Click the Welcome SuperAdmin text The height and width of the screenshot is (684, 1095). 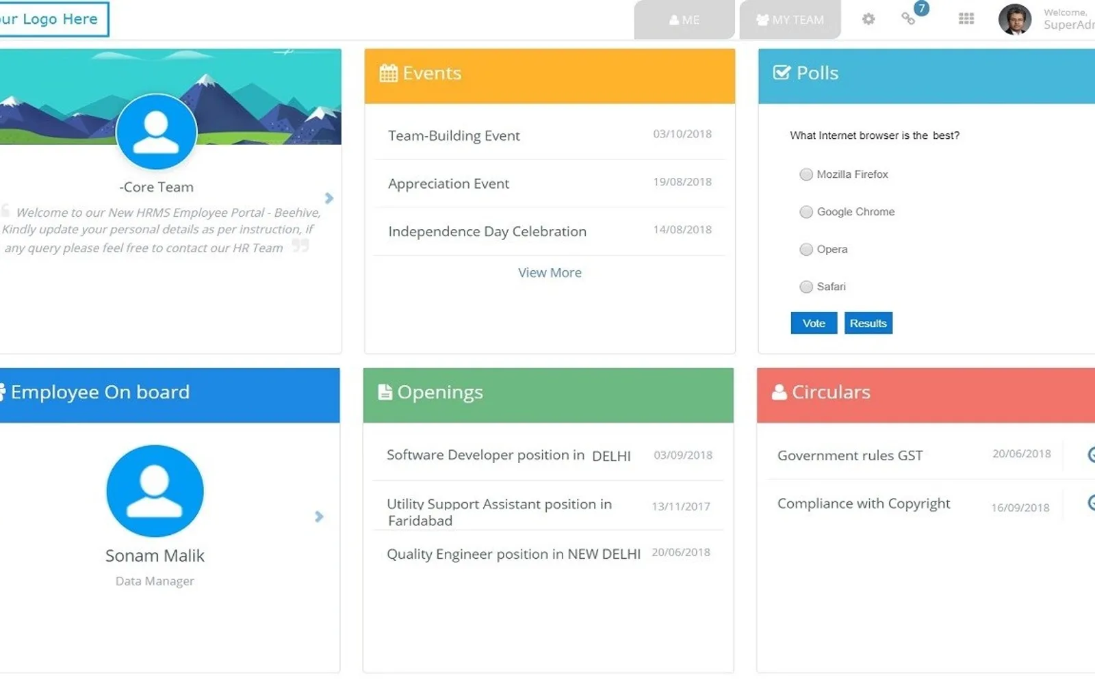[1069, 18]
